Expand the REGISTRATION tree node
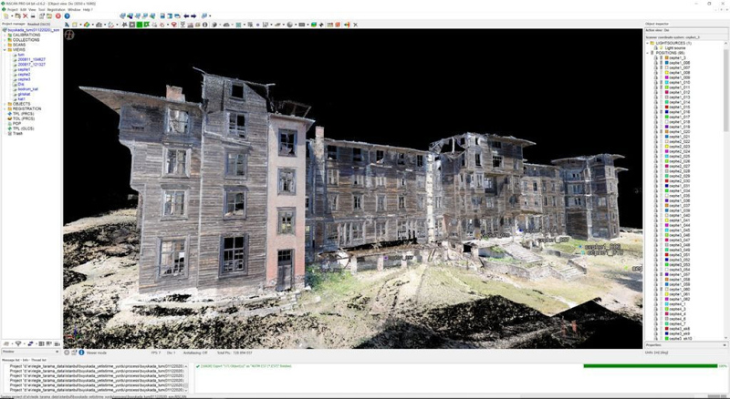Screen dimensions: 730x399 coord(4,108)
